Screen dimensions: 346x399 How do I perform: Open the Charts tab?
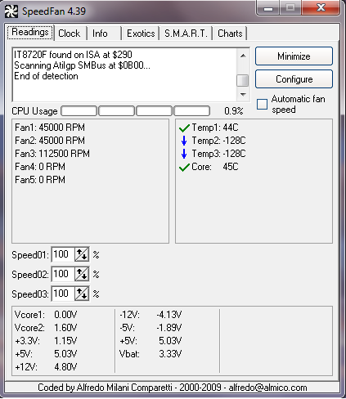230,34
